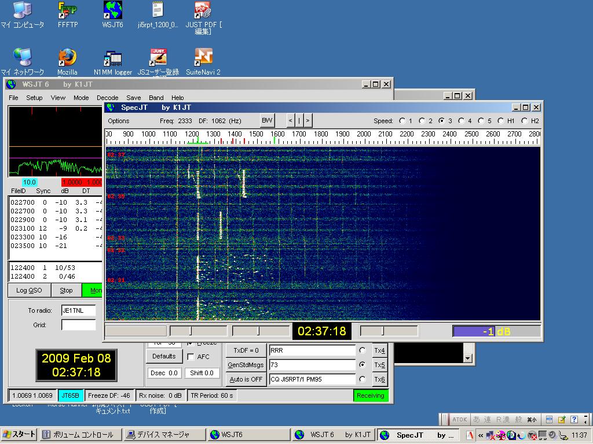Open the SpecJT Options menu
593x444 pixels.
(x=118, y=121)
